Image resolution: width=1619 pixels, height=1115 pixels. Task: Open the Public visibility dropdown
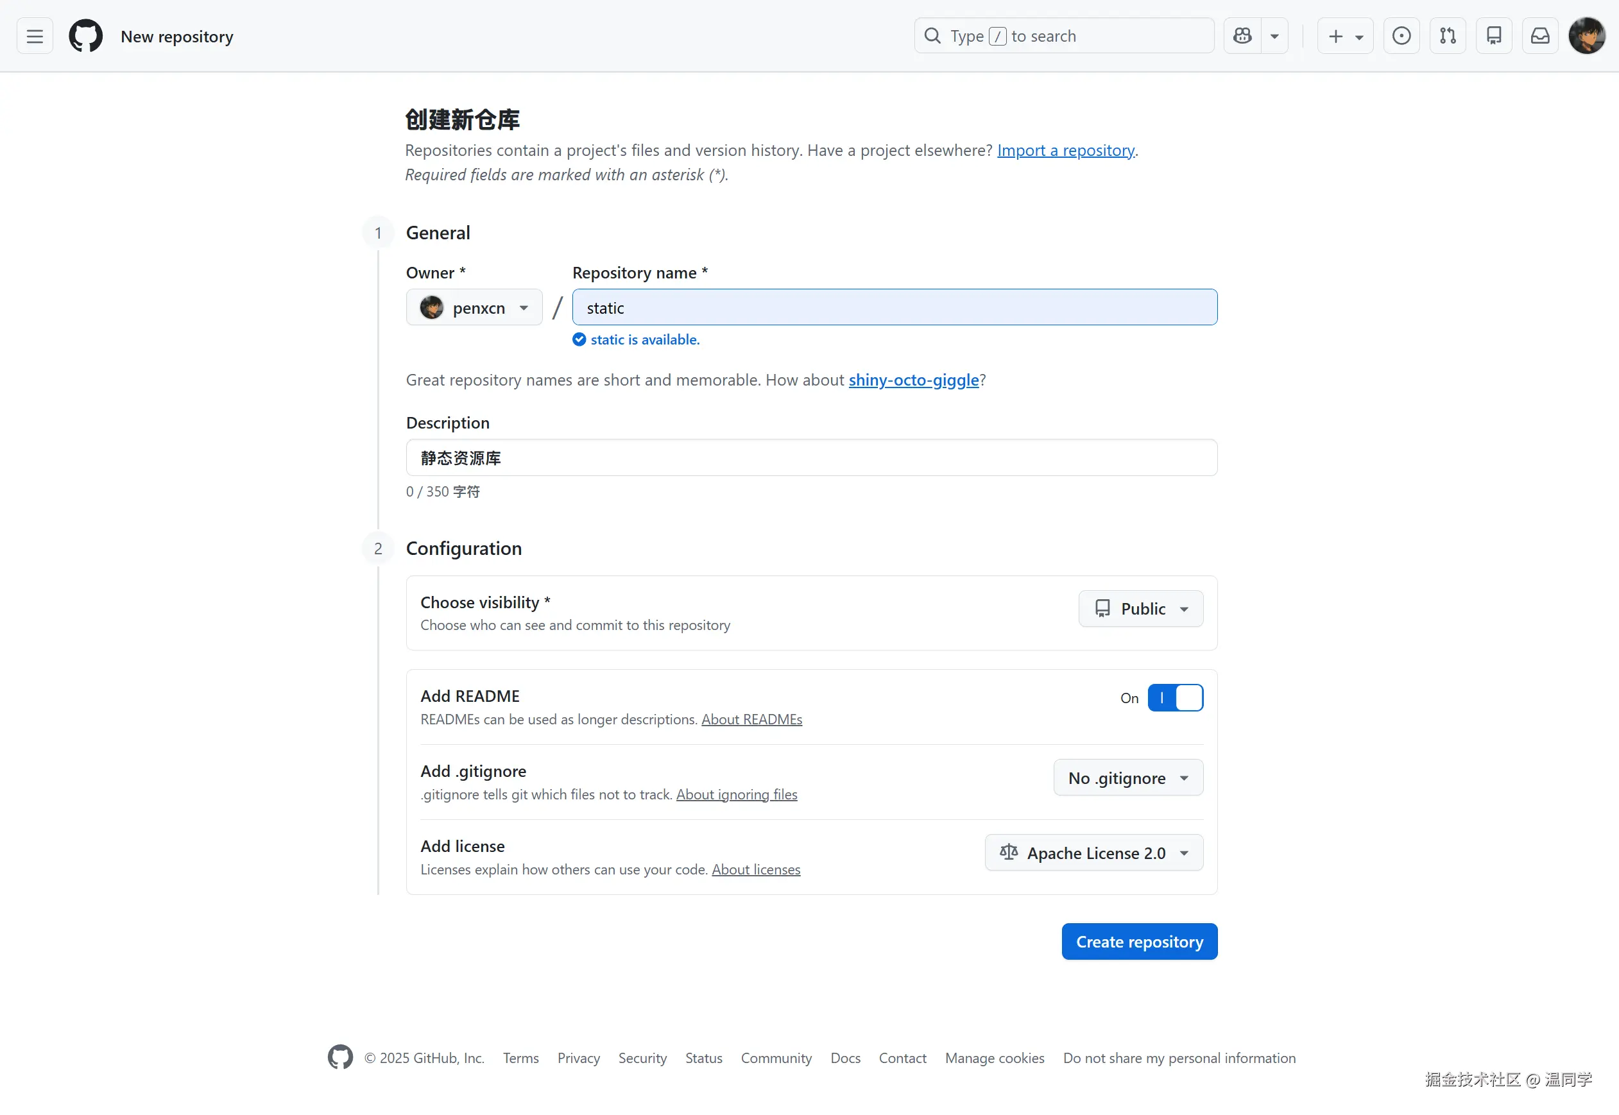tap(1140, 608)
